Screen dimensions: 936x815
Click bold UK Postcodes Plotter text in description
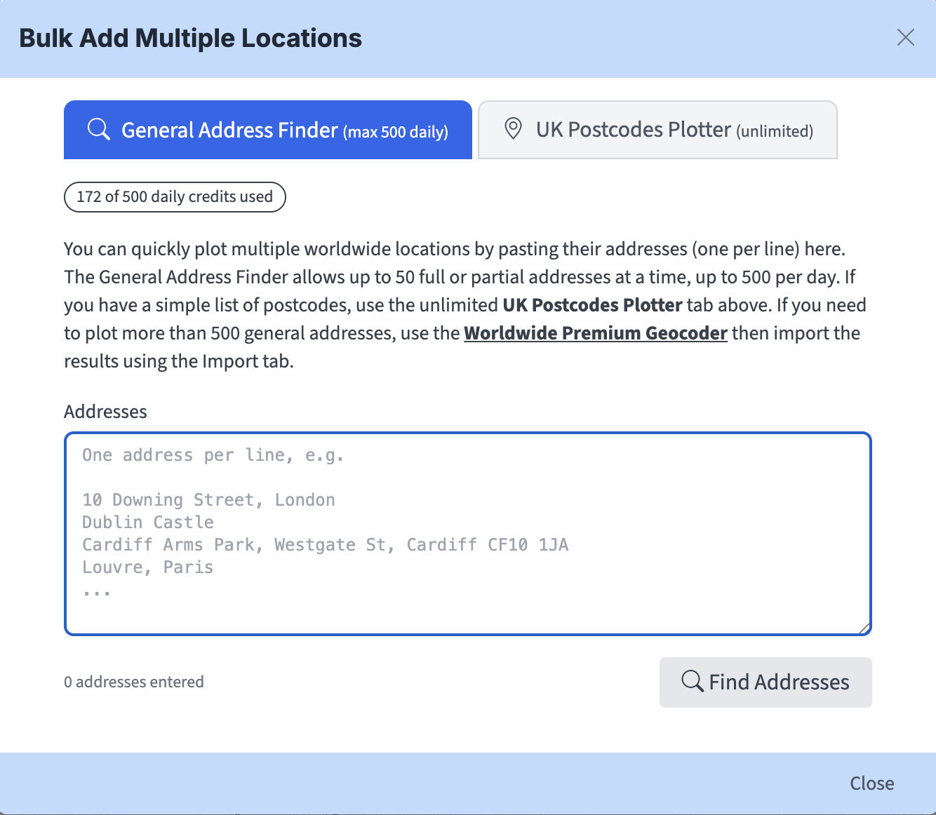tap(592, 305)
